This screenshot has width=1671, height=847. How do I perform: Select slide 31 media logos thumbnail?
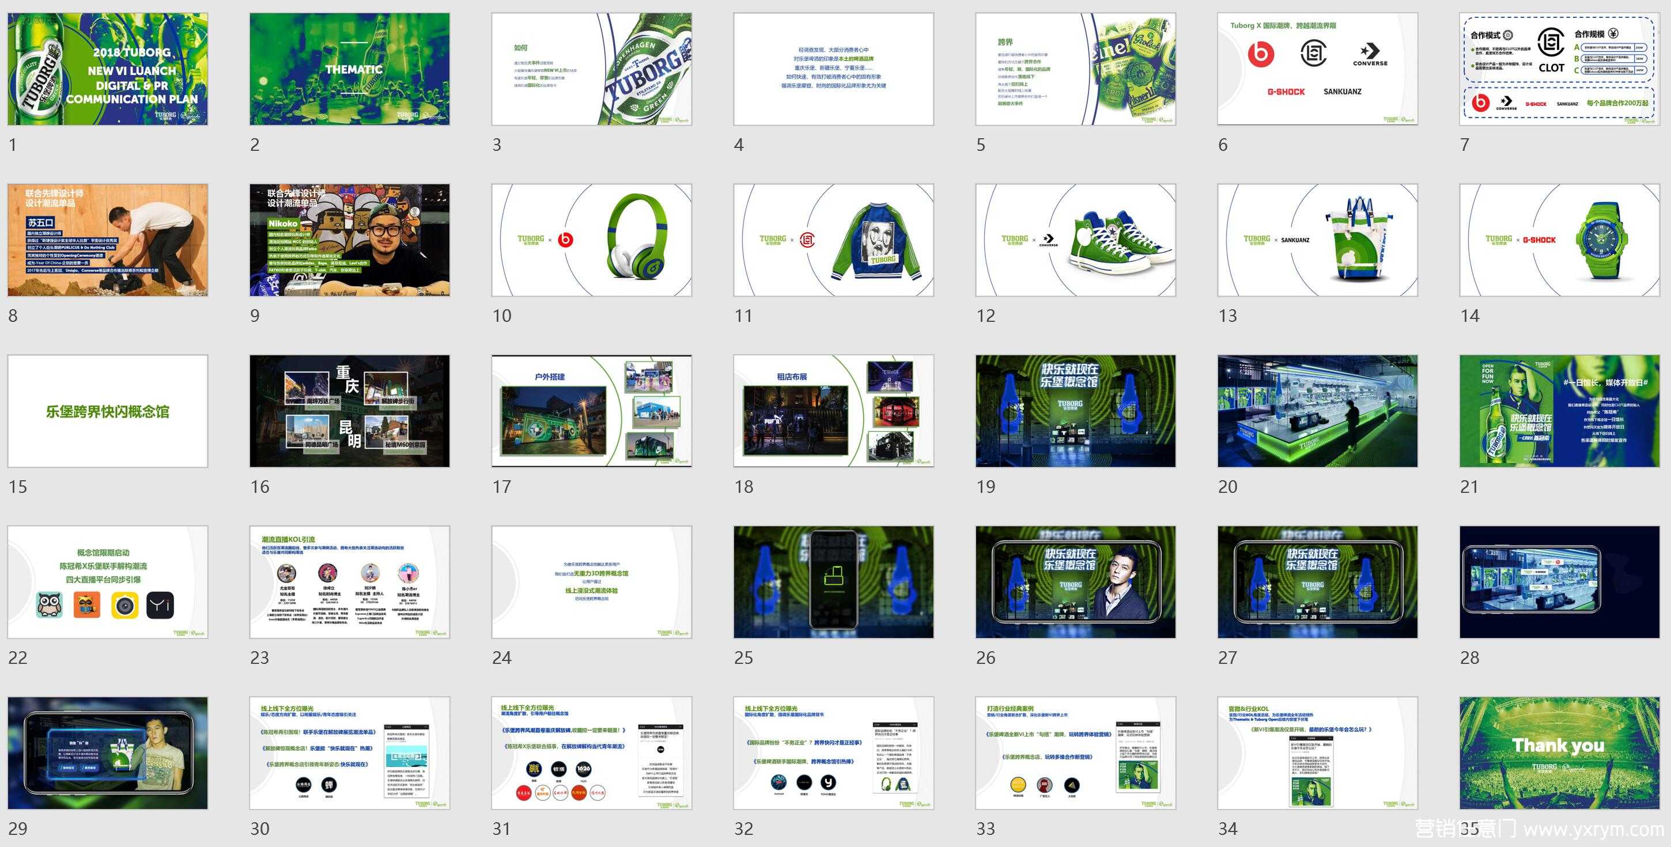click(592, 753)
